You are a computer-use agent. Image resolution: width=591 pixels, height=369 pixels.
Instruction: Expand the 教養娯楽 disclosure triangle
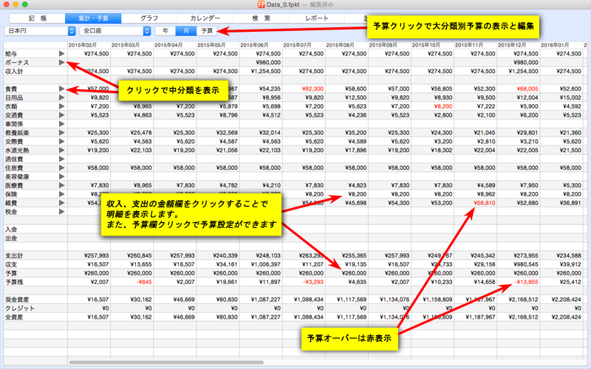61,132
